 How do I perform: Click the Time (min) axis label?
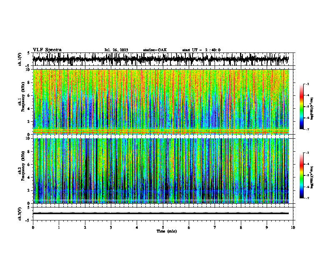[167, 231]
